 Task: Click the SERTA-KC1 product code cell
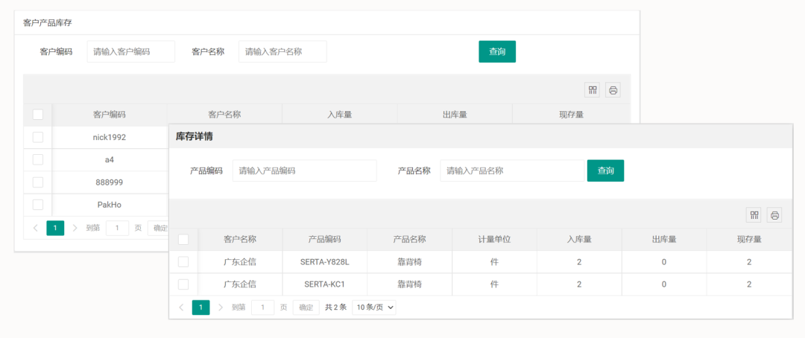tap(324, 284)
